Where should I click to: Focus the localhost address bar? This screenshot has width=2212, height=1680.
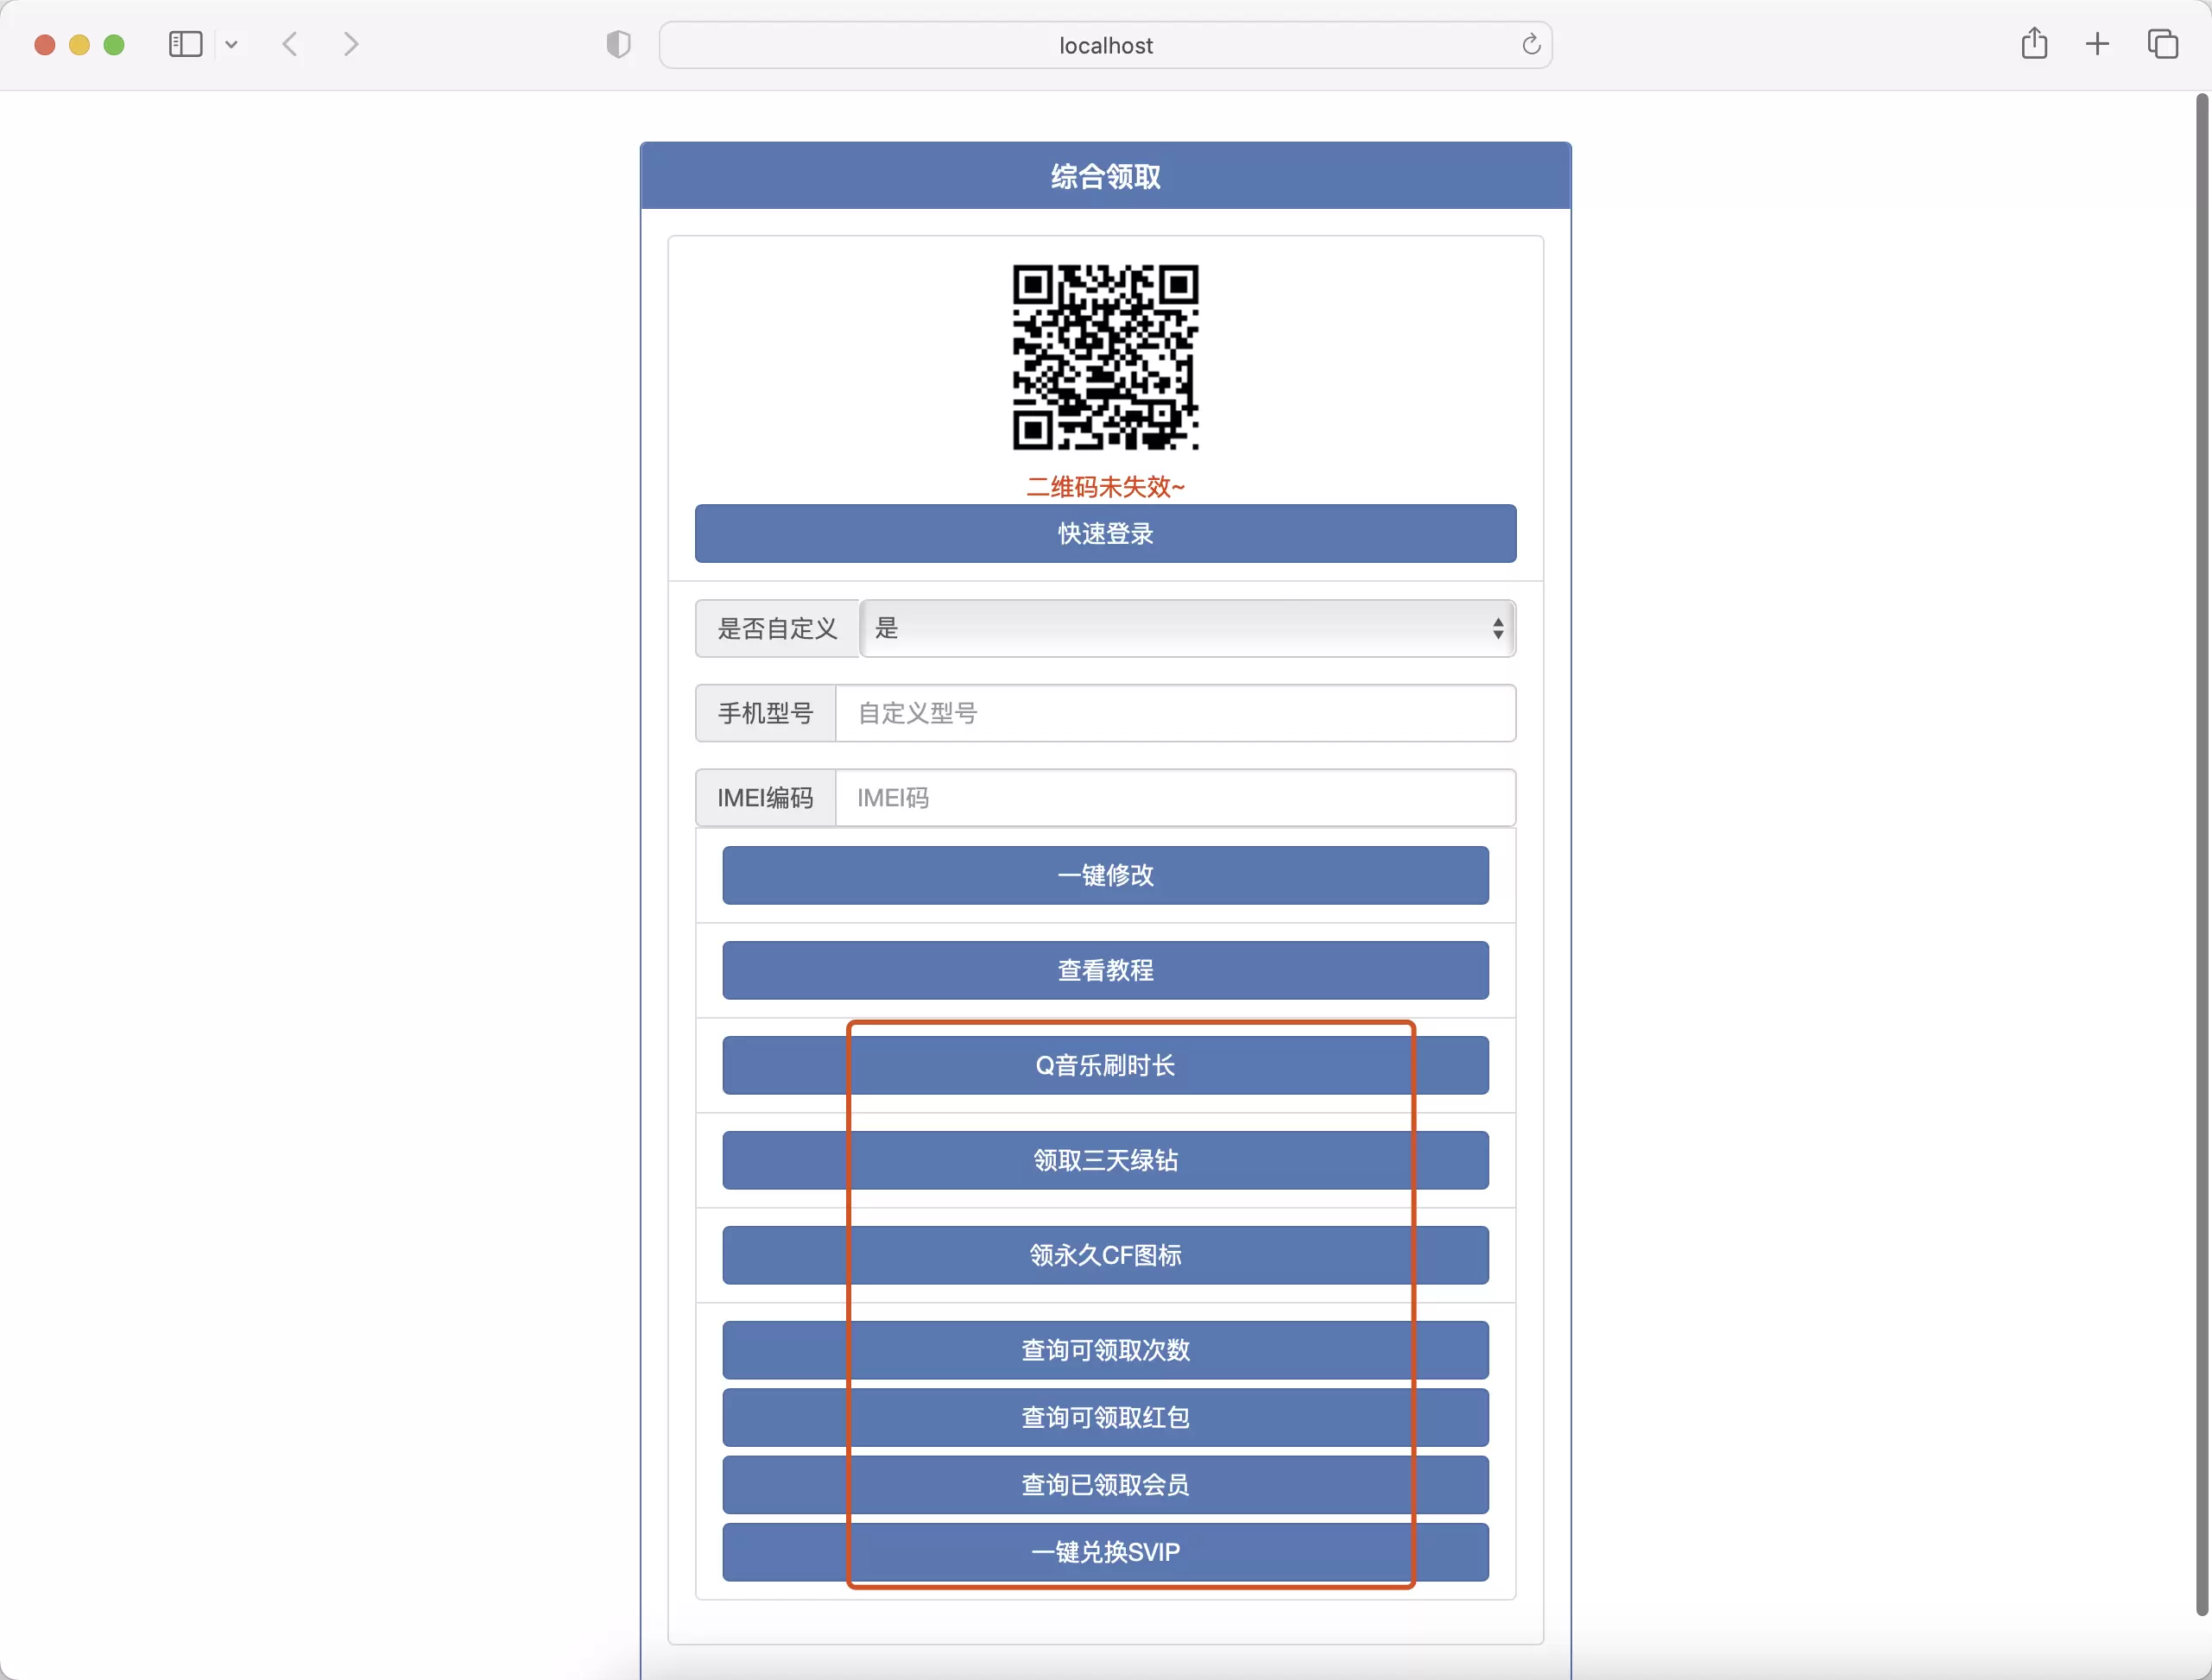[x=1105, y=45]
